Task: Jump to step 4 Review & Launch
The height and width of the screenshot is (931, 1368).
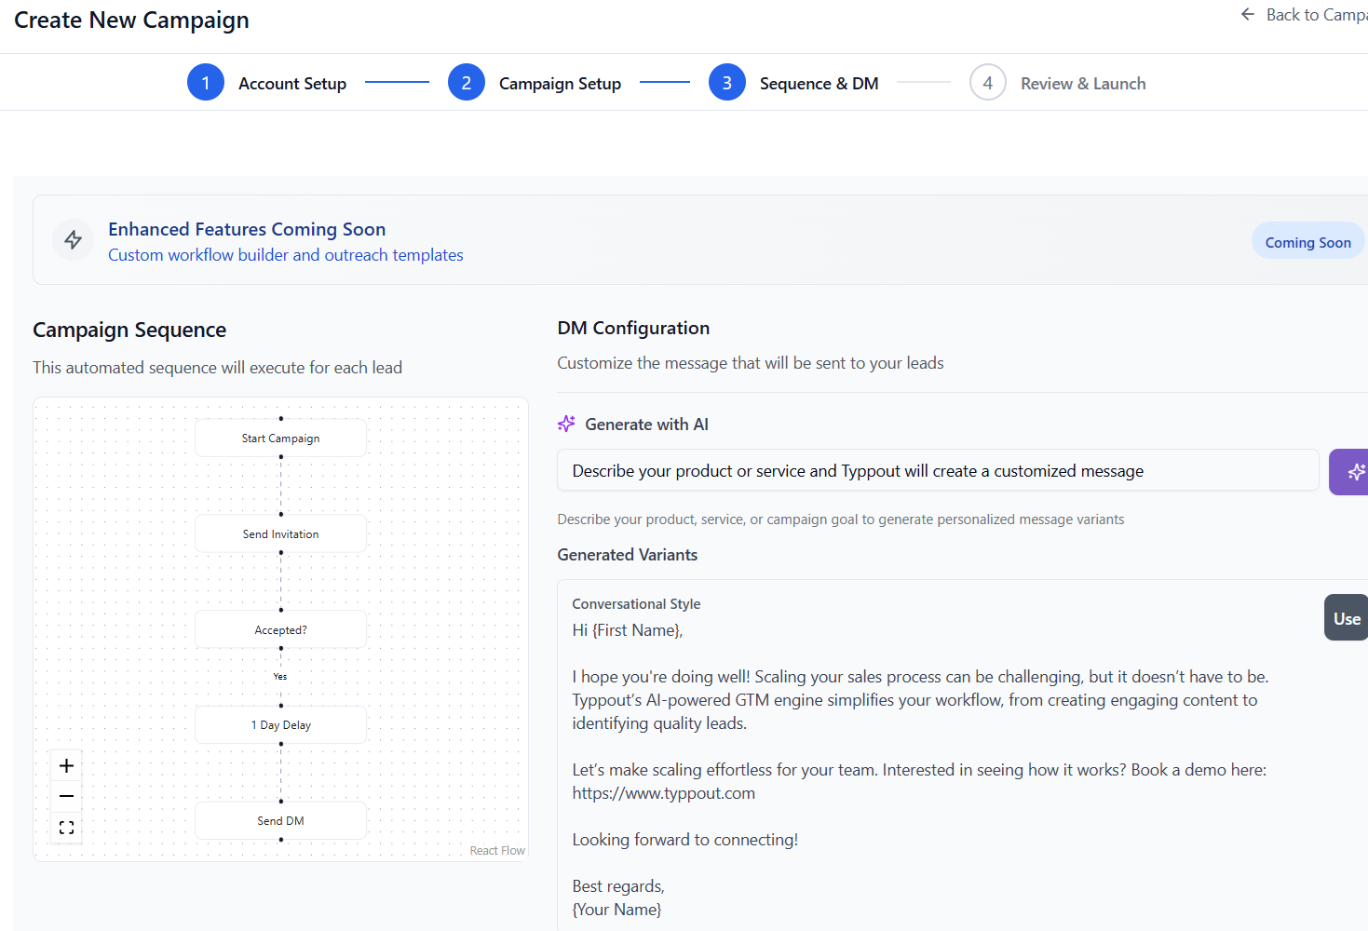Action: (988, 83)
